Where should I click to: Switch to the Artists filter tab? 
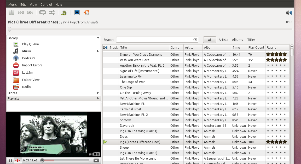pyautogui.click(x=223, y=40)
